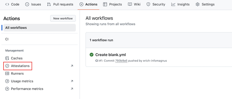Click the Projects table icon

(x=105, y=5)
